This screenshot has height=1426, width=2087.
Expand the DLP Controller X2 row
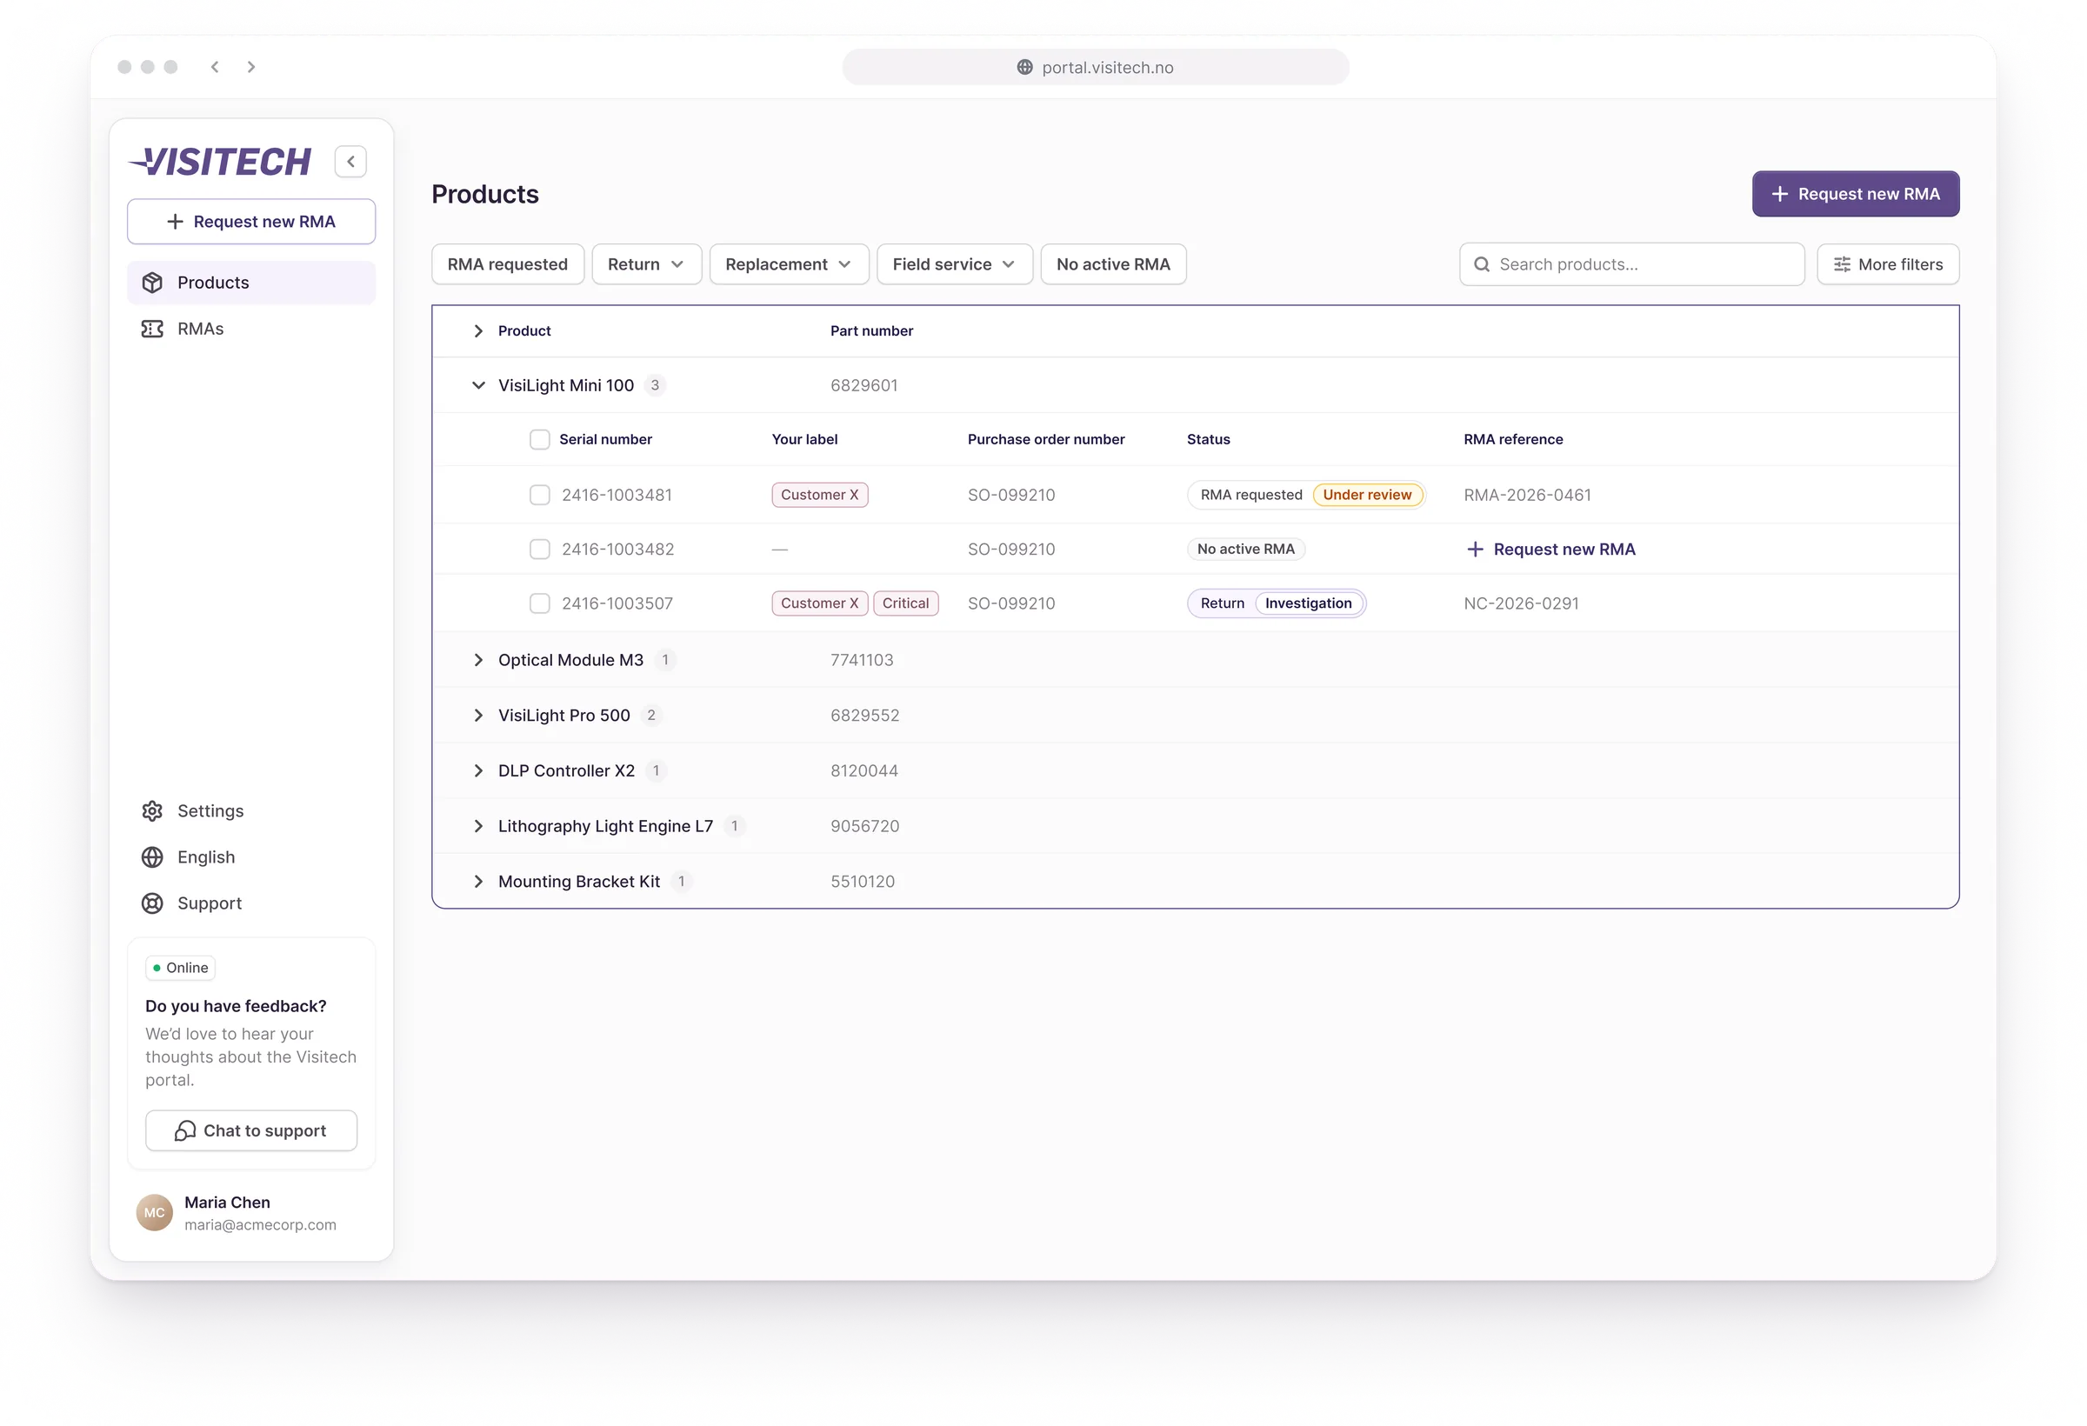(x=478, y=770)
